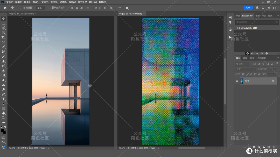Viewport: 280px width, 157px height.
Task: Select the Path Selection tool
Action: pyautogui.click(x=3, y=104)
